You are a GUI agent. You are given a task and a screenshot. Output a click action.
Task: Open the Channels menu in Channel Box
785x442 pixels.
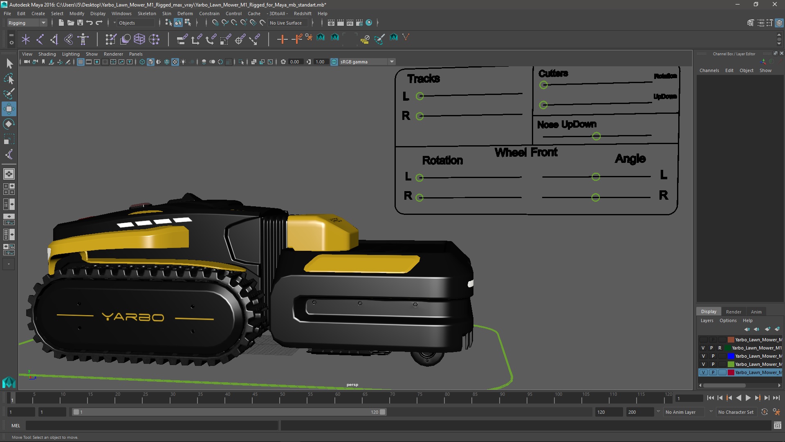pos(709,70)
